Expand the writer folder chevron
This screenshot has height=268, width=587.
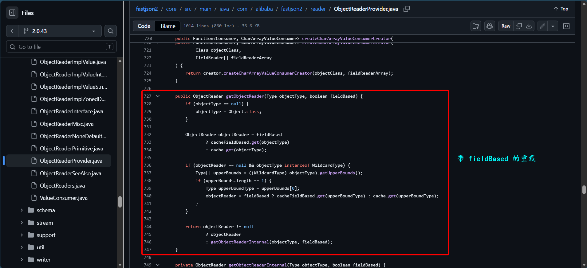tap(22, 260)
